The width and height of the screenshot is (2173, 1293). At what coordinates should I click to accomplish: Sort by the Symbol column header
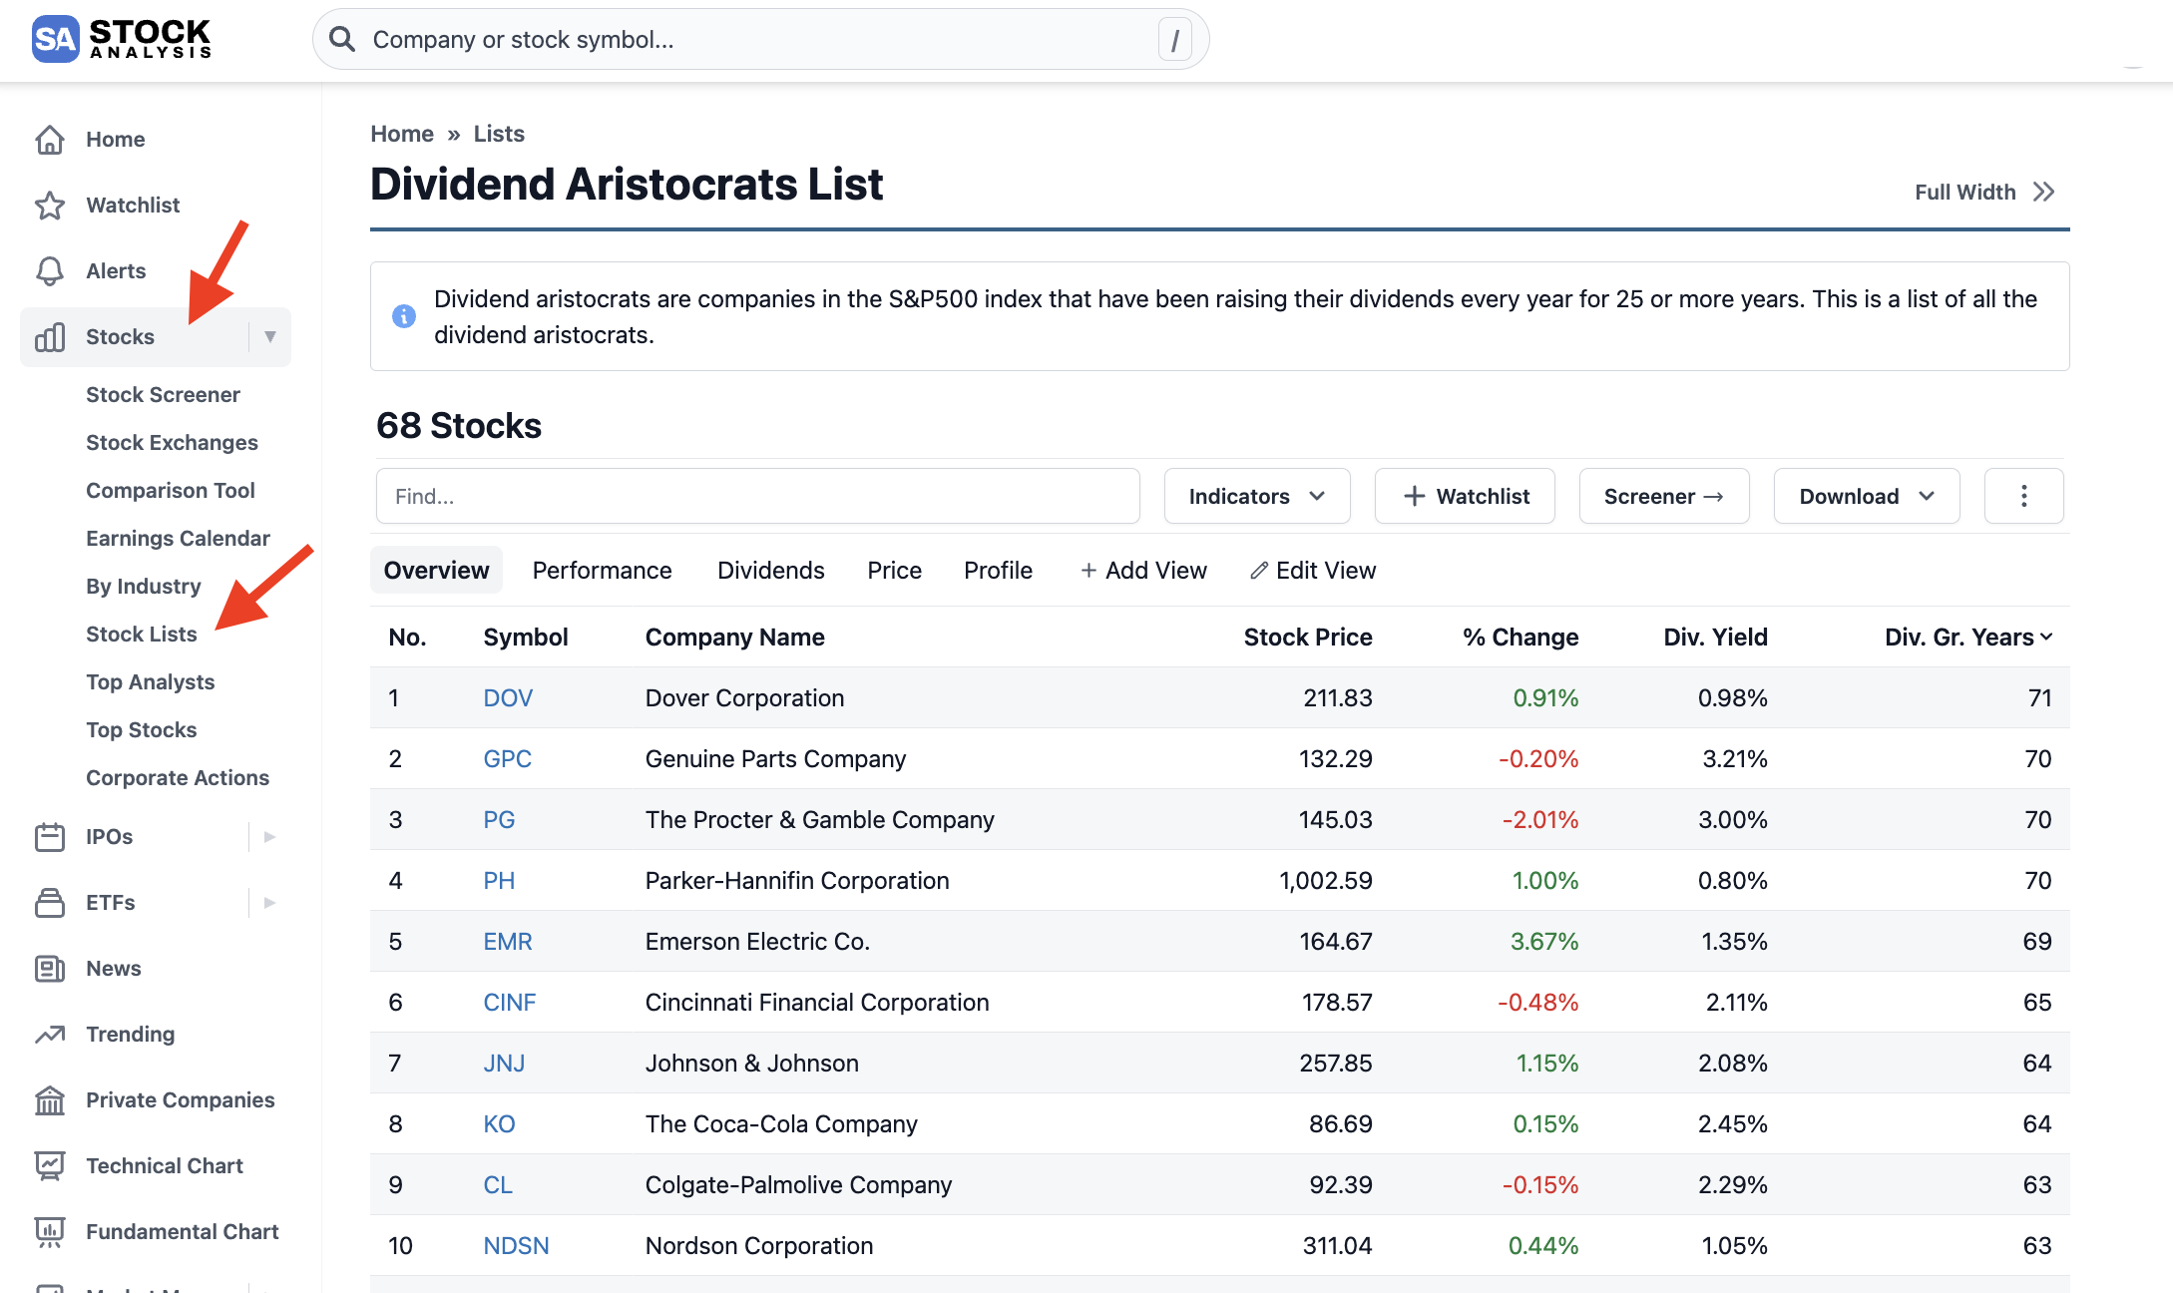pos(526,638)
